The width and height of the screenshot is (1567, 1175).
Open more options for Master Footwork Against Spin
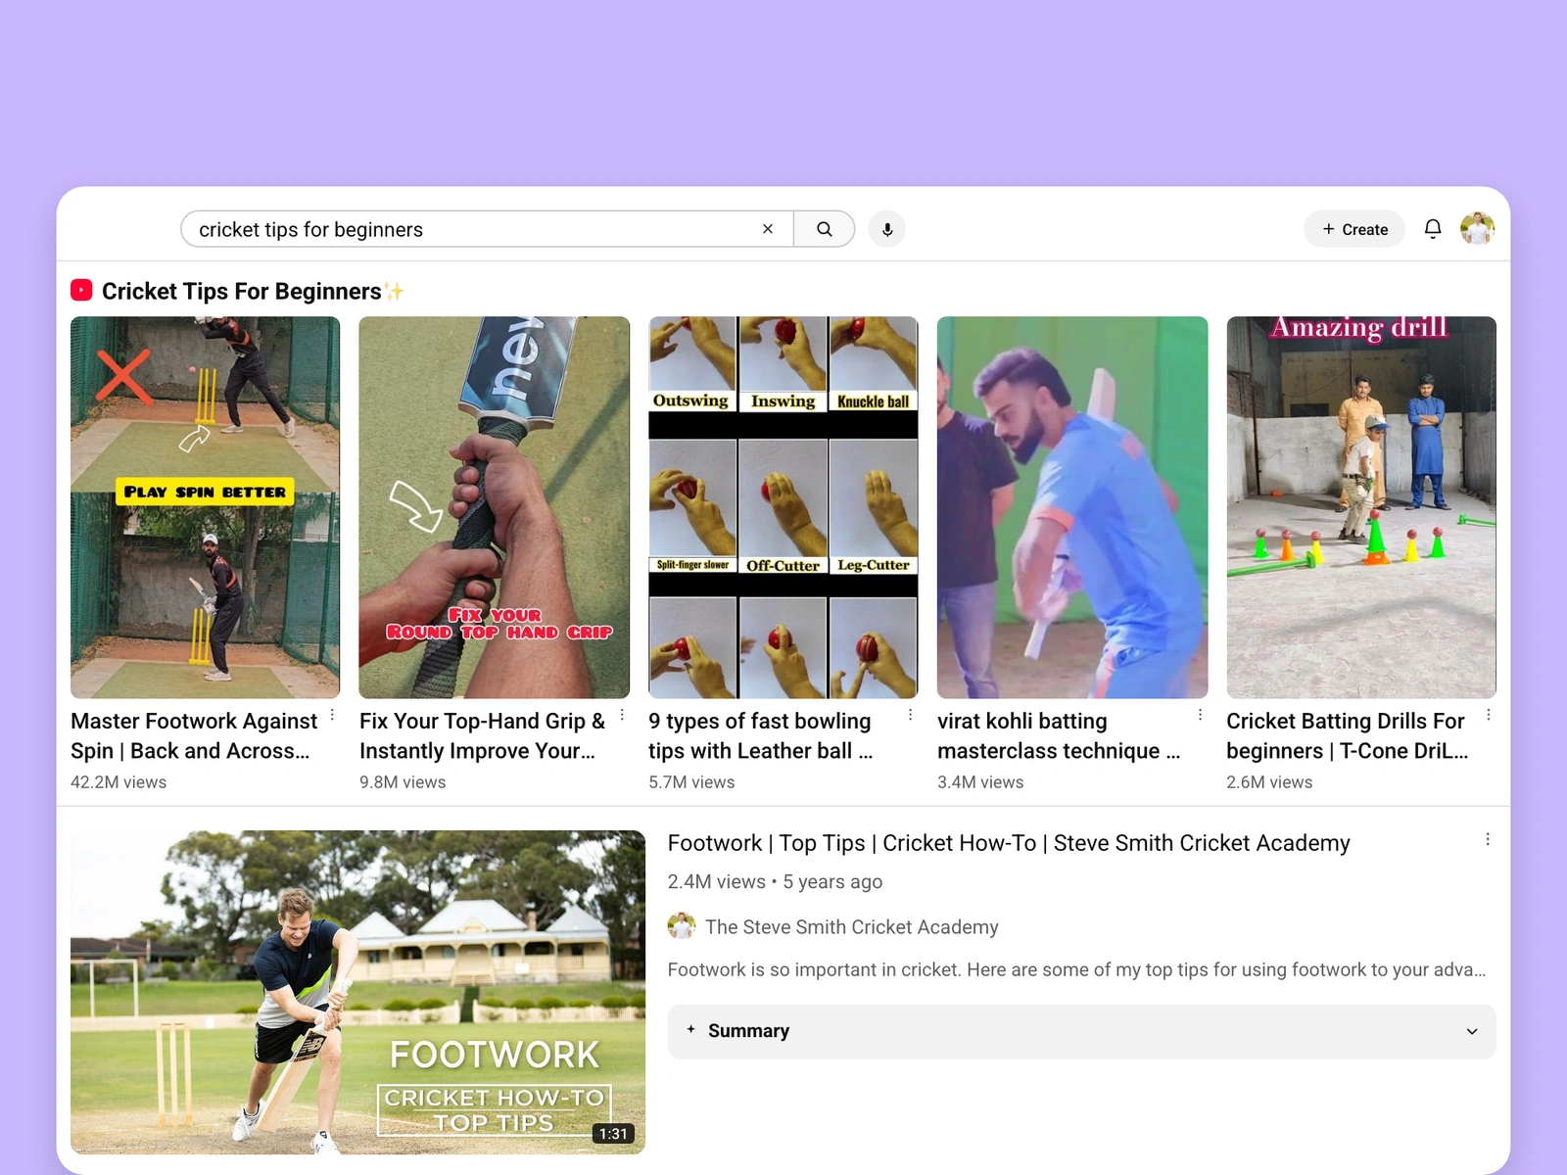point(333,715)
